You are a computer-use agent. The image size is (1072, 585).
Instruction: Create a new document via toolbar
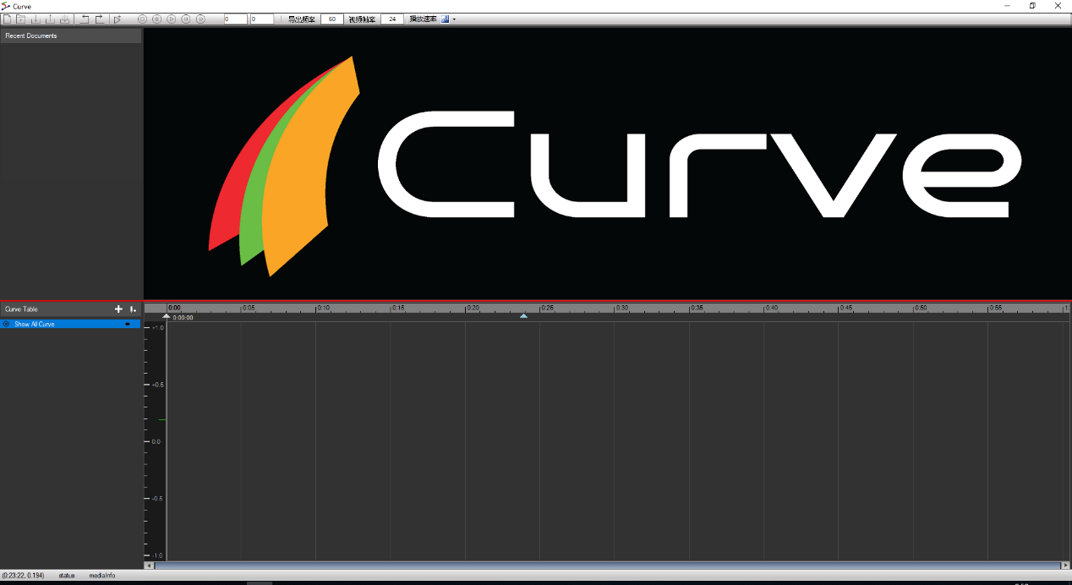click(8, 19)
